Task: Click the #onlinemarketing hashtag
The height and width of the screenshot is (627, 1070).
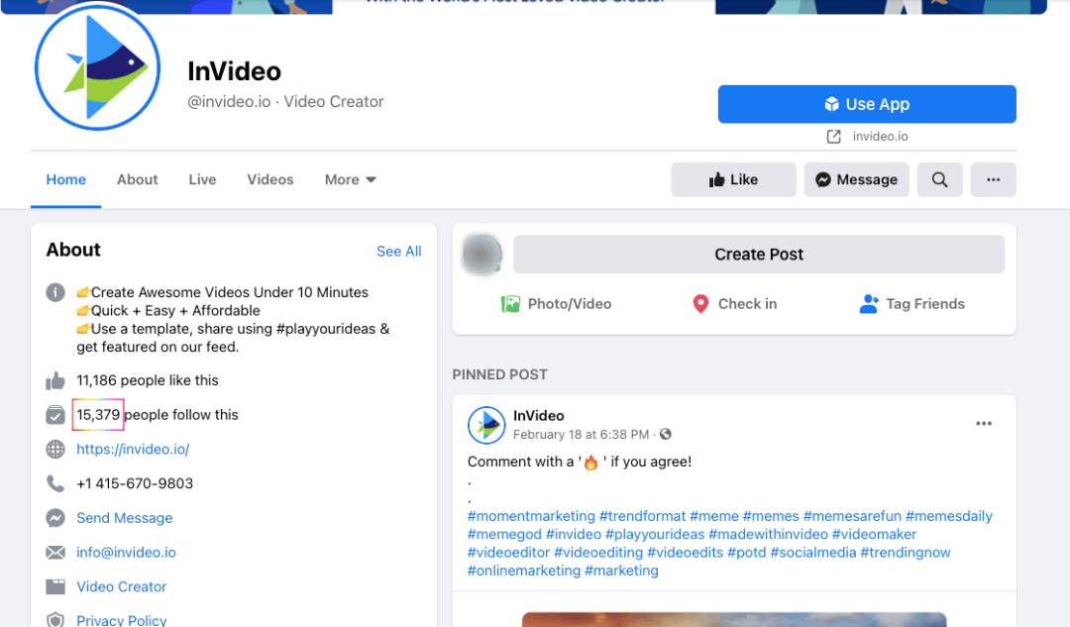Action: [523, 571]
